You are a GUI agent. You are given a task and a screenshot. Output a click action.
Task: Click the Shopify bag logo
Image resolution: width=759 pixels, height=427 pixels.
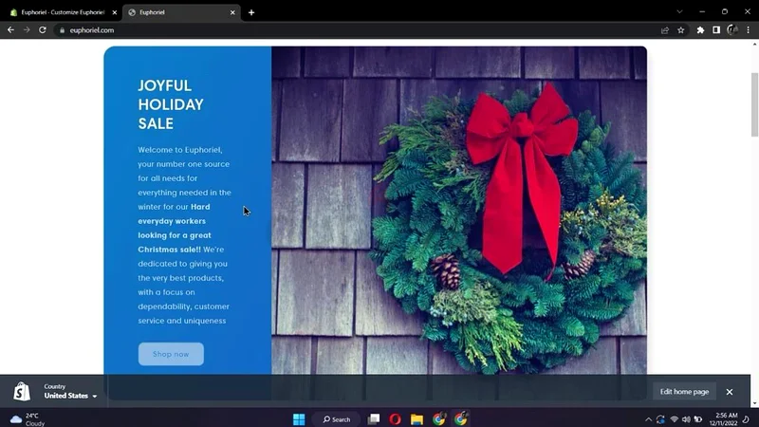tap(22, 391)
